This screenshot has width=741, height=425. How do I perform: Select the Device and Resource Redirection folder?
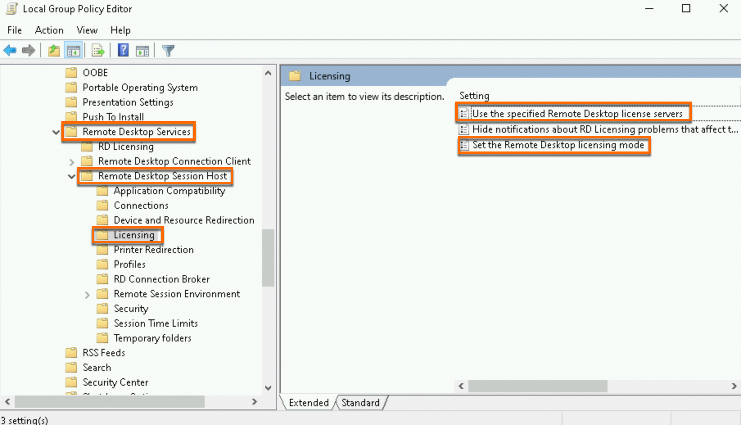click(x=184, y=220)
